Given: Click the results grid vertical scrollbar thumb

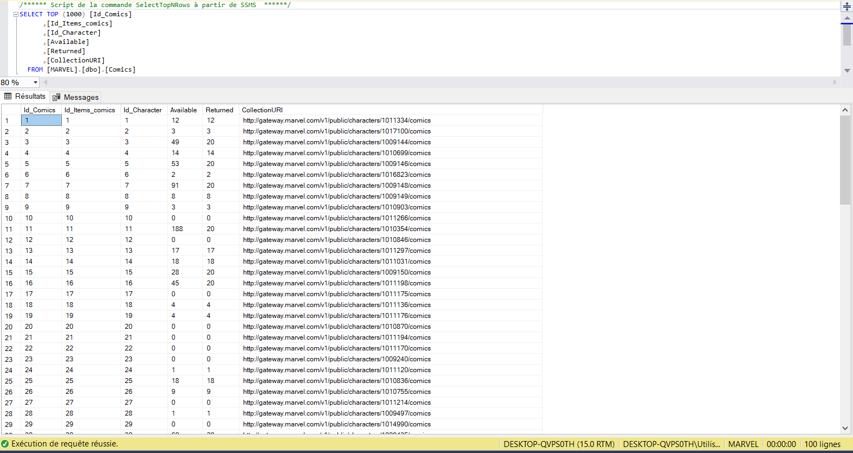Looking at the screenshot, I should point(845,160).
